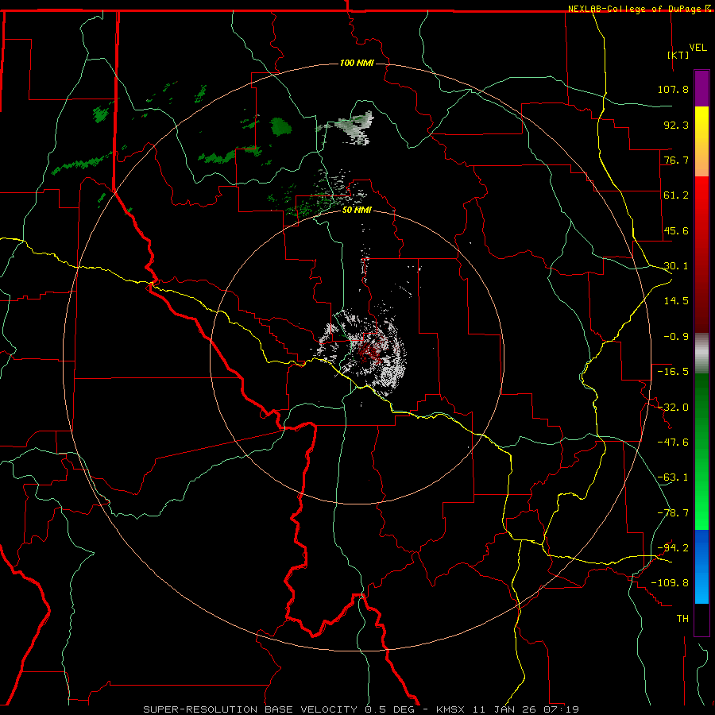Click the gray velocity echo north of 100 NMI label

[350, 127]
